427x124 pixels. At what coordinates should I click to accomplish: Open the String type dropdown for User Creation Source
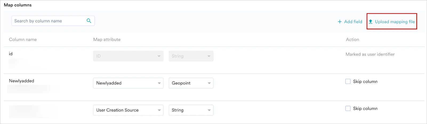[x=191, y=110]
